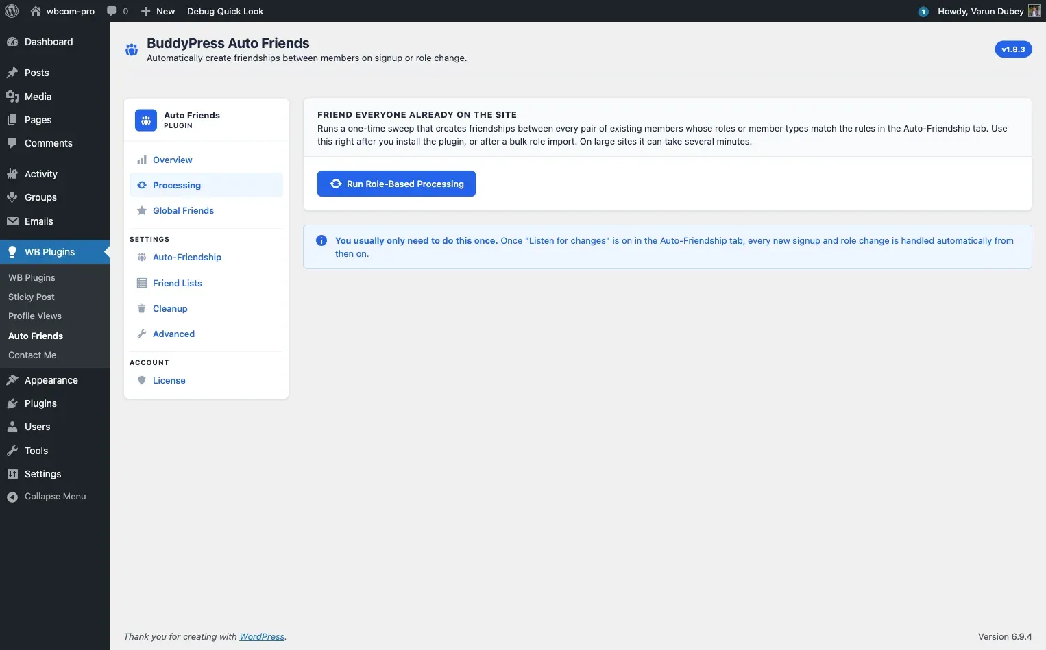Click the v1.8.3 version badge
This screenshot has width=1046, height=650.
point(1013,49)
